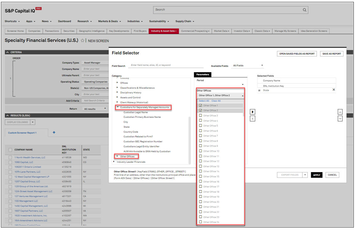
Task: Remove the State field from Selected Fields
Action: pos(333,90)
